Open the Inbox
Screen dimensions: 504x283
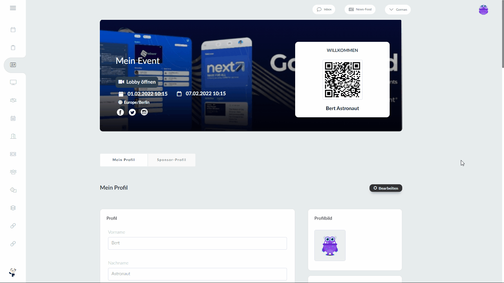coord(324,9)
